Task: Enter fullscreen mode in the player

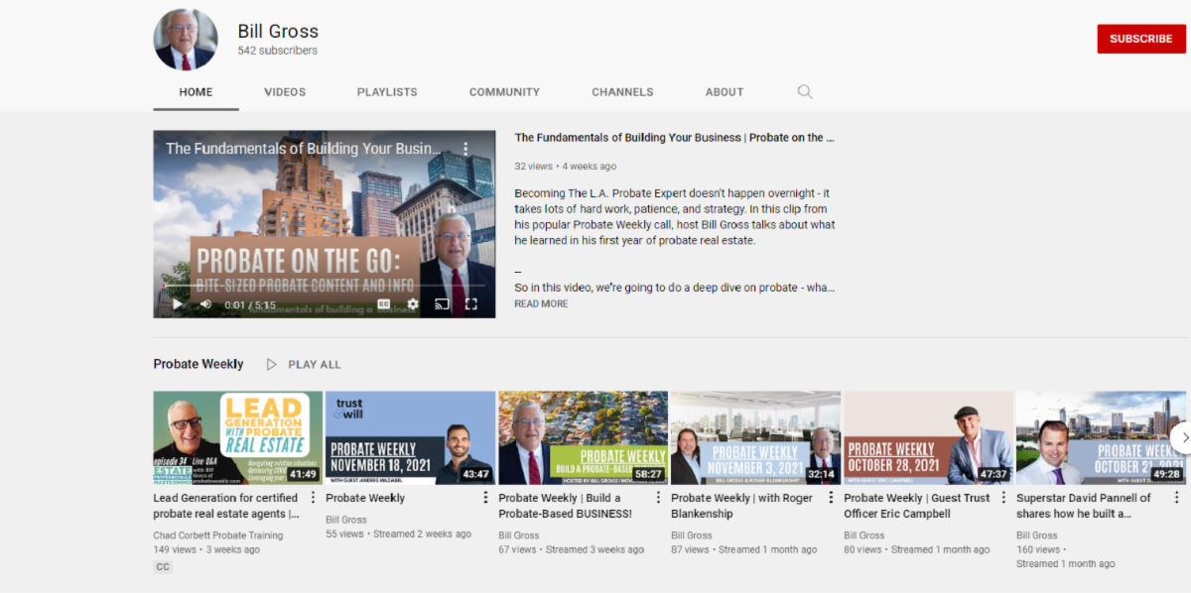Action: coord(471,304)
